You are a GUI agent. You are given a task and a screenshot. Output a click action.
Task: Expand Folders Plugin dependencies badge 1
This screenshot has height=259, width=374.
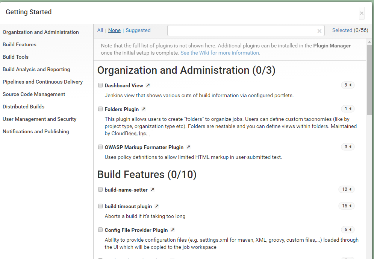coord(348,109)
